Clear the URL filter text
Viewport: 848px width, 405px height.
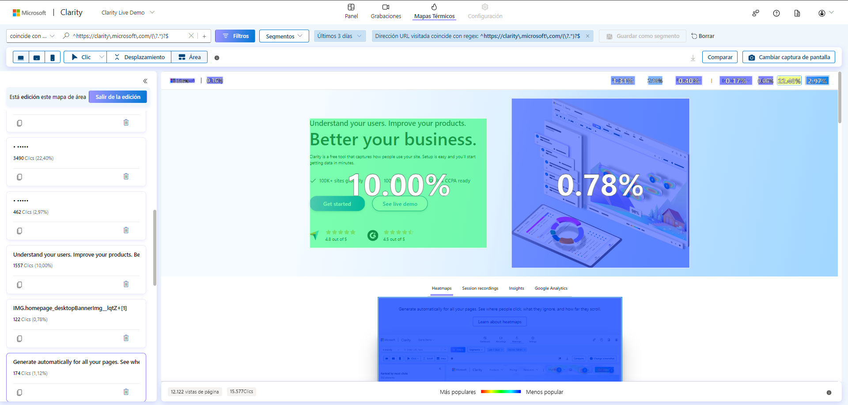tap(191, 36)
